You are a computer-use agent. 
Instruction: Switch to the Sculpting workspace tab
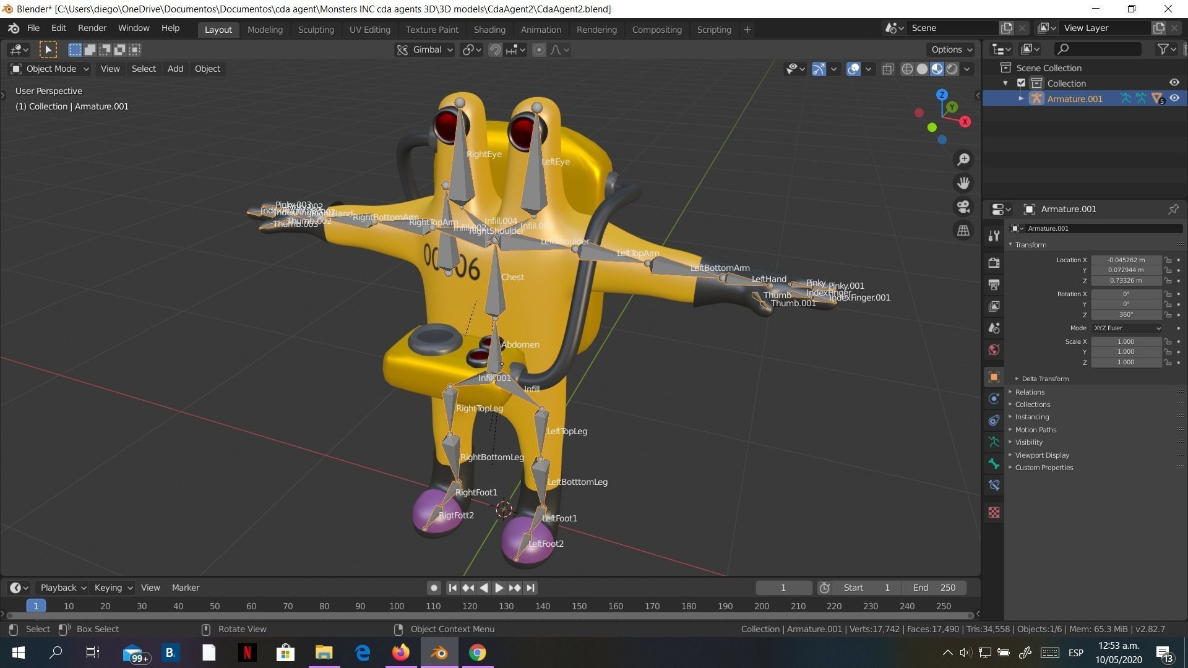[x=316, y=29]
